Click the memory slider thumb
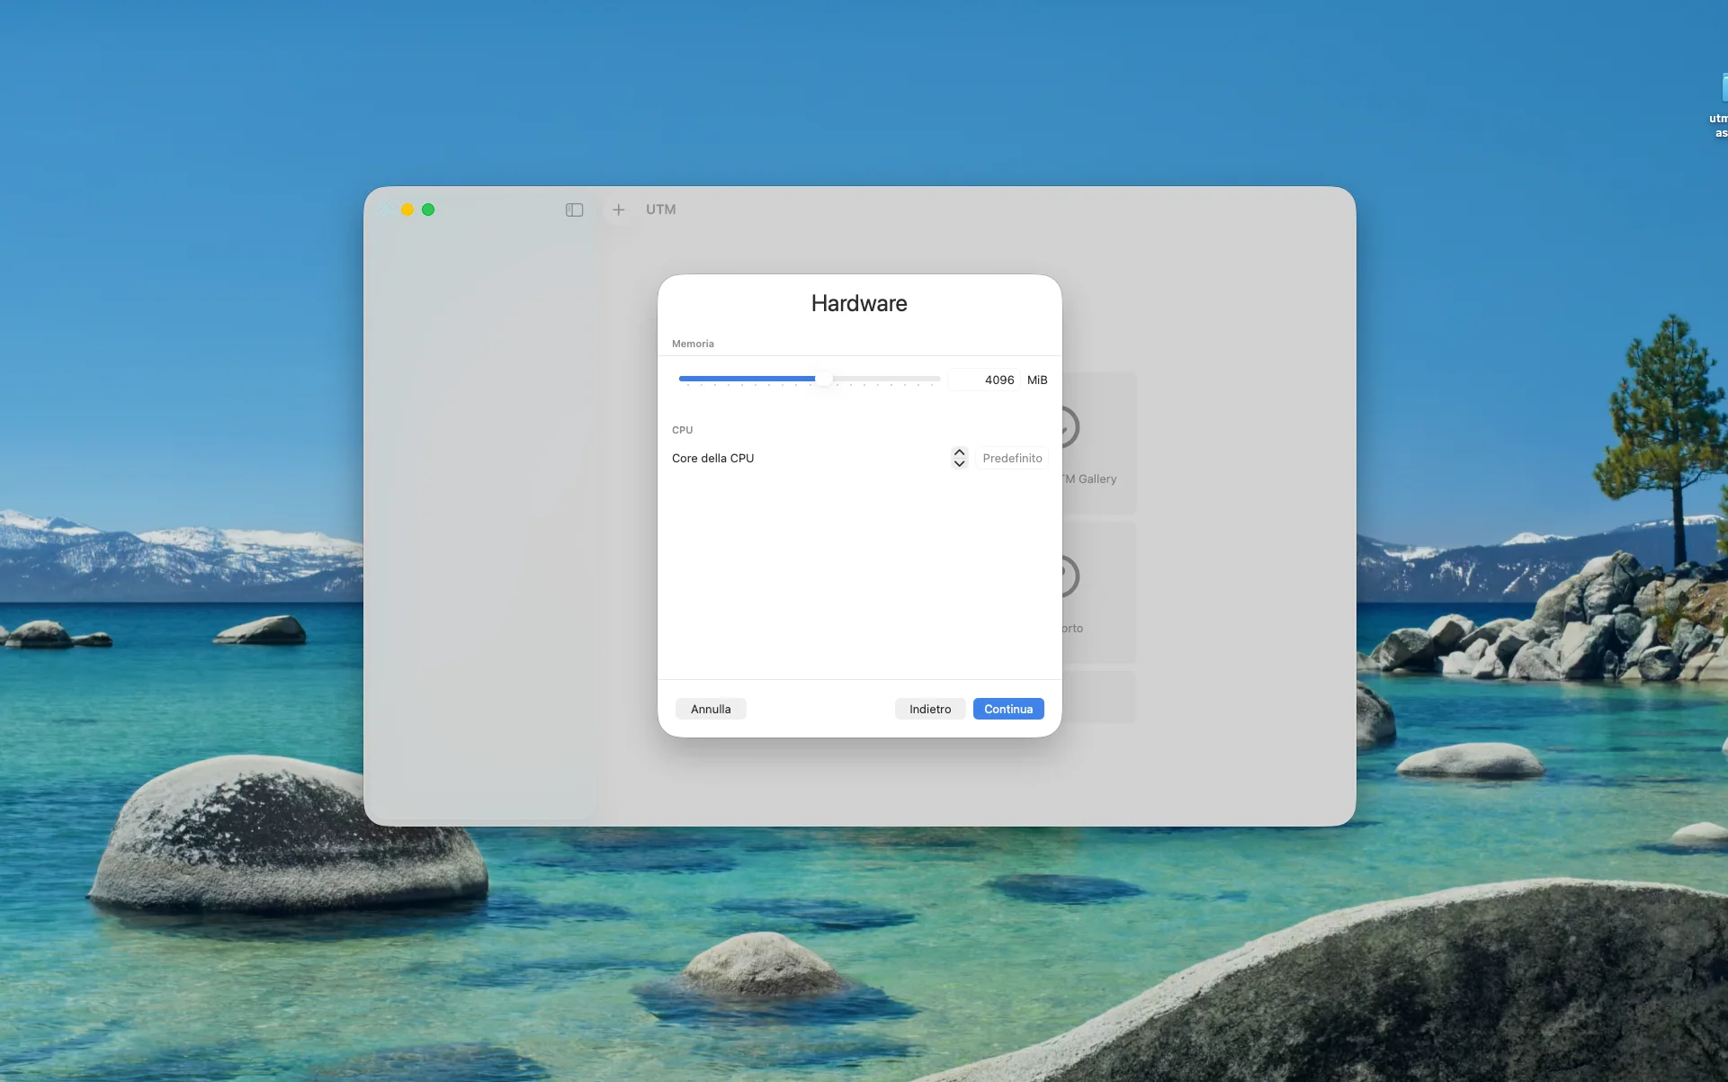 coord(823,379)
